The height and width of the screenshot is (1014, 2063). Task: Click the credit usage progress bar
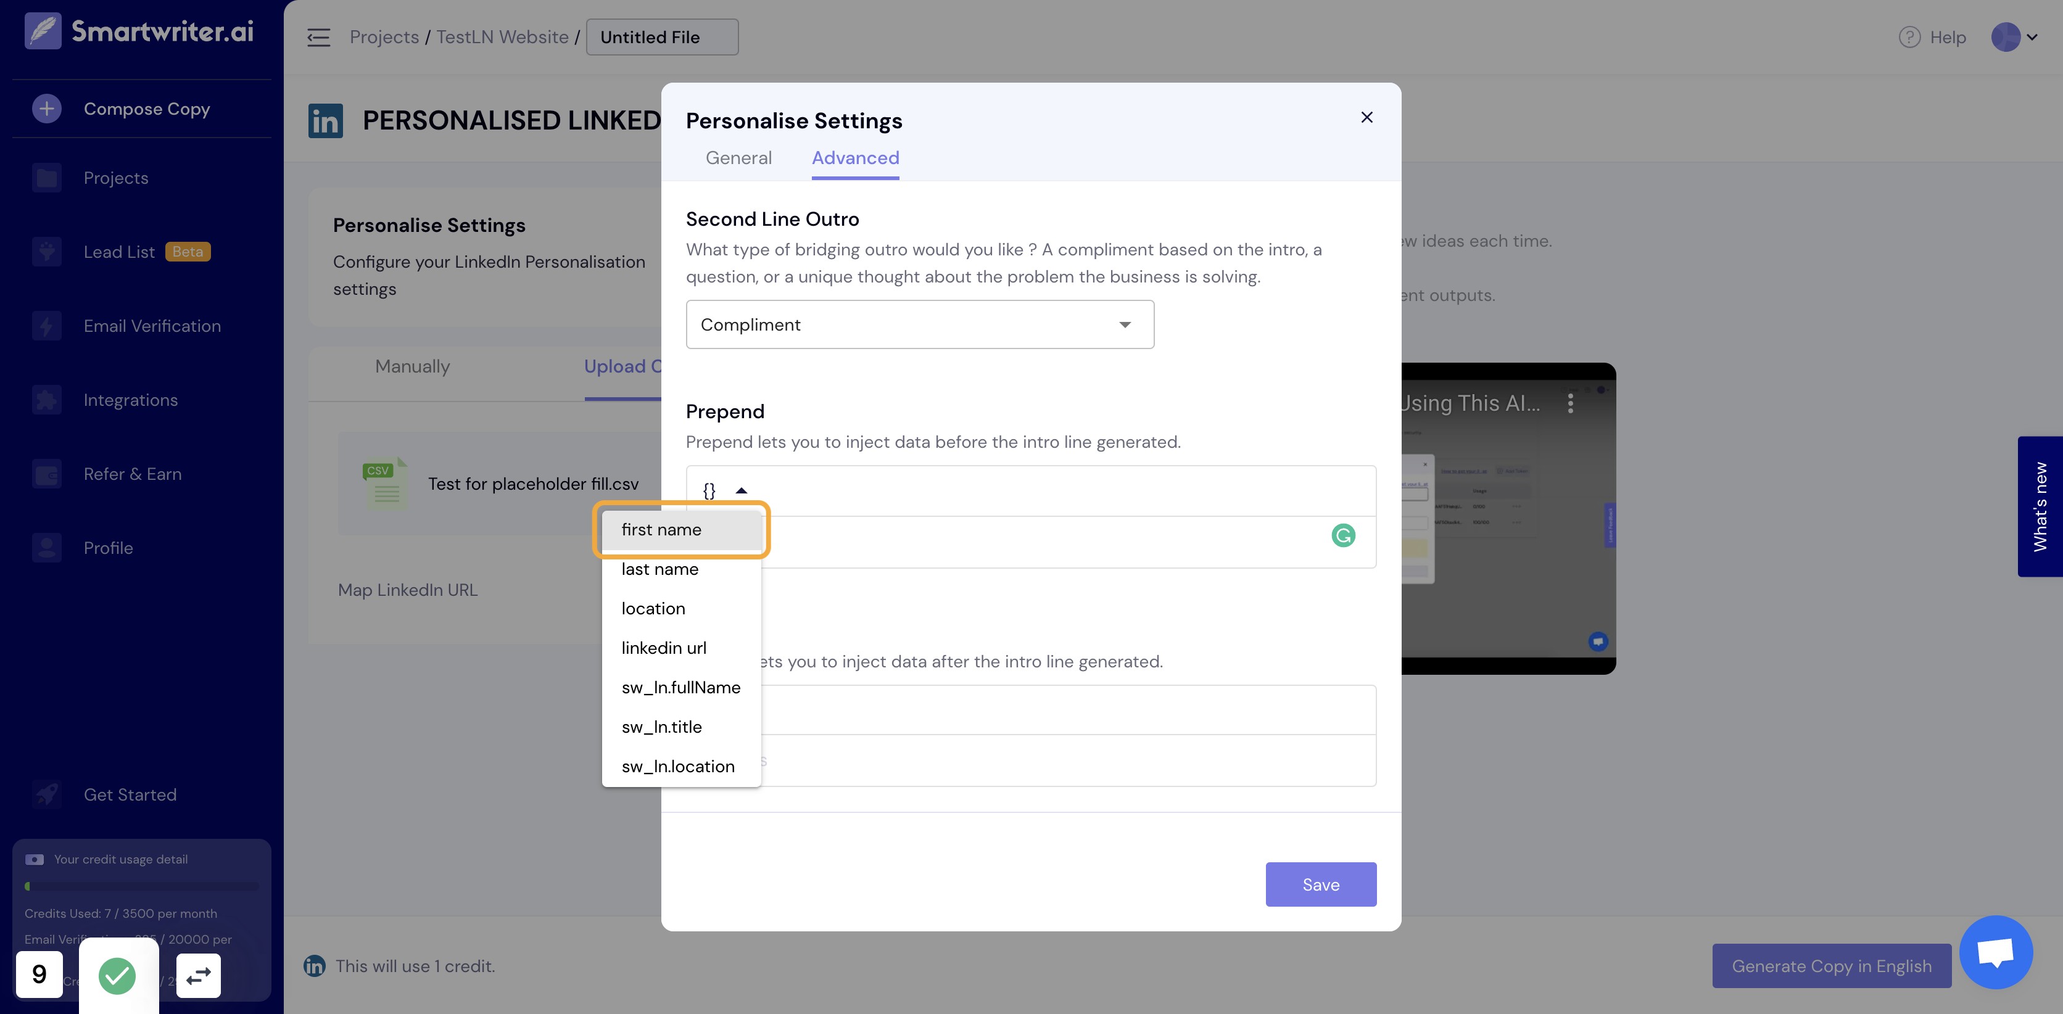click(141, 886)
